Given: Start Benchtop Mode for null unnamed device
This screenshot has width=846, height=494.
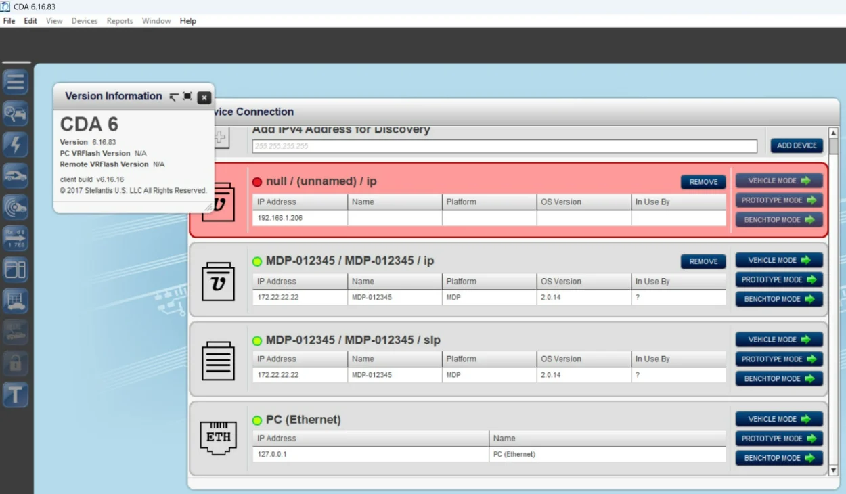Looking at the screenshot, I should (779, 220).
